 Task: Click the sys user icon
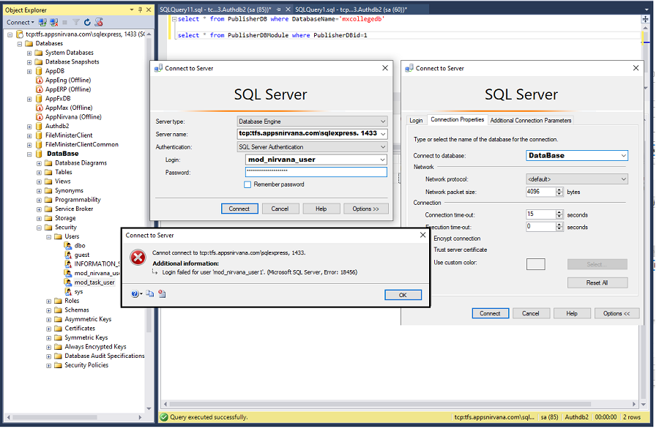coord(68,292)
